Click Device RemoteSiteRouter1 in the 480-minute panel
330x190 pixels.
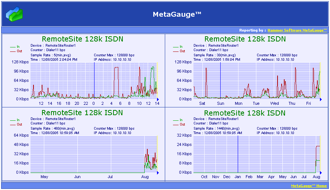pos(53,119)
